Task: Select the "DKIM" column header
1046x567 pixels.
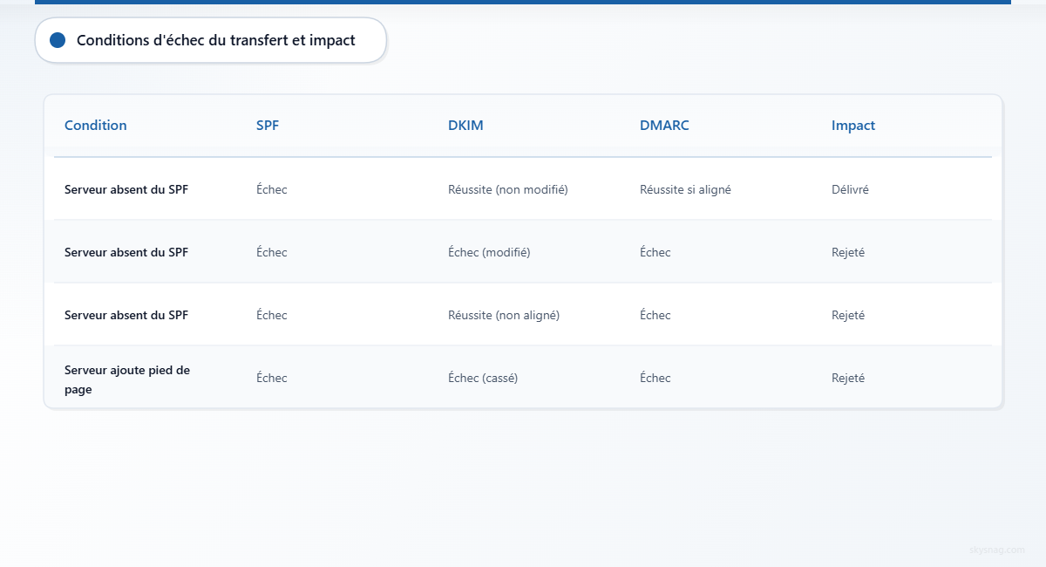Action: click(465, 126)
